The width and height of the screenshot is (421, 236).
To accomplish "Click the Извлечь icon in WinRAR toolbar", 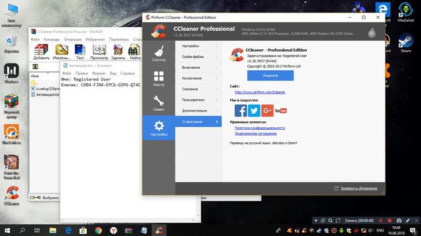I will pyautogui.click(x=61, y=52).
